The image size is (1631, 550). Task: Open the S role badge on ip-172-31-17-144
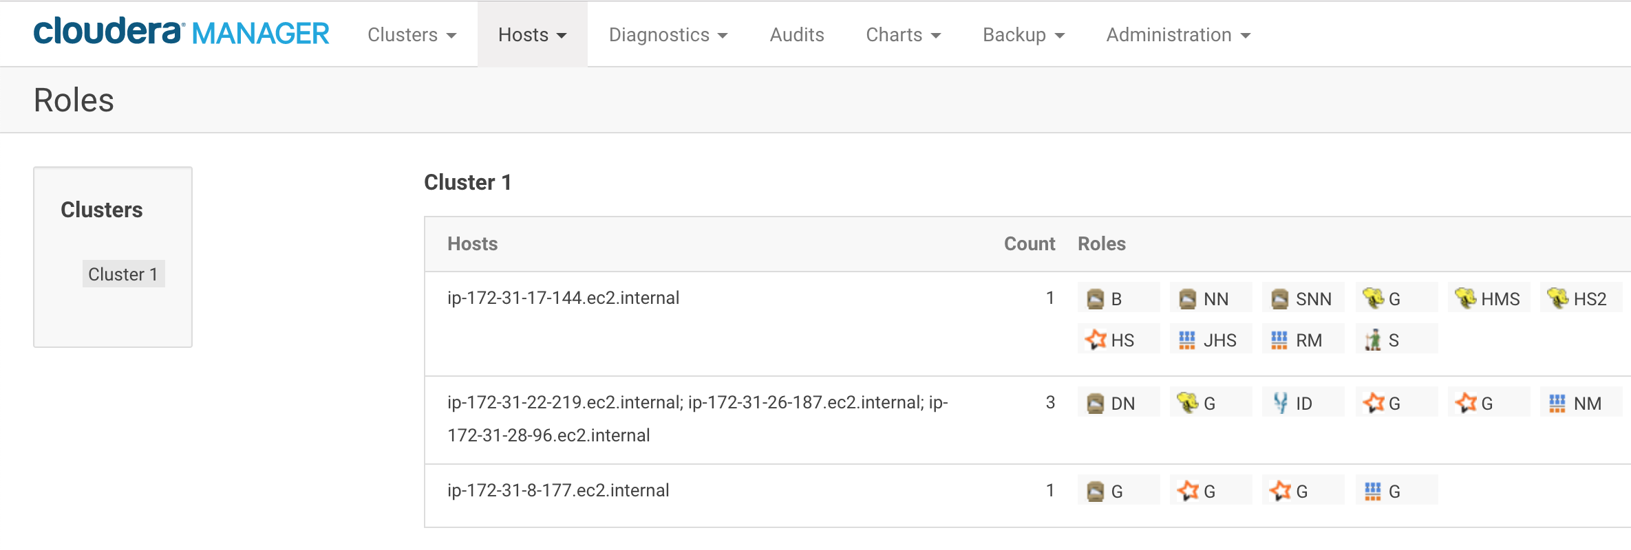(x=1394, y=338)
